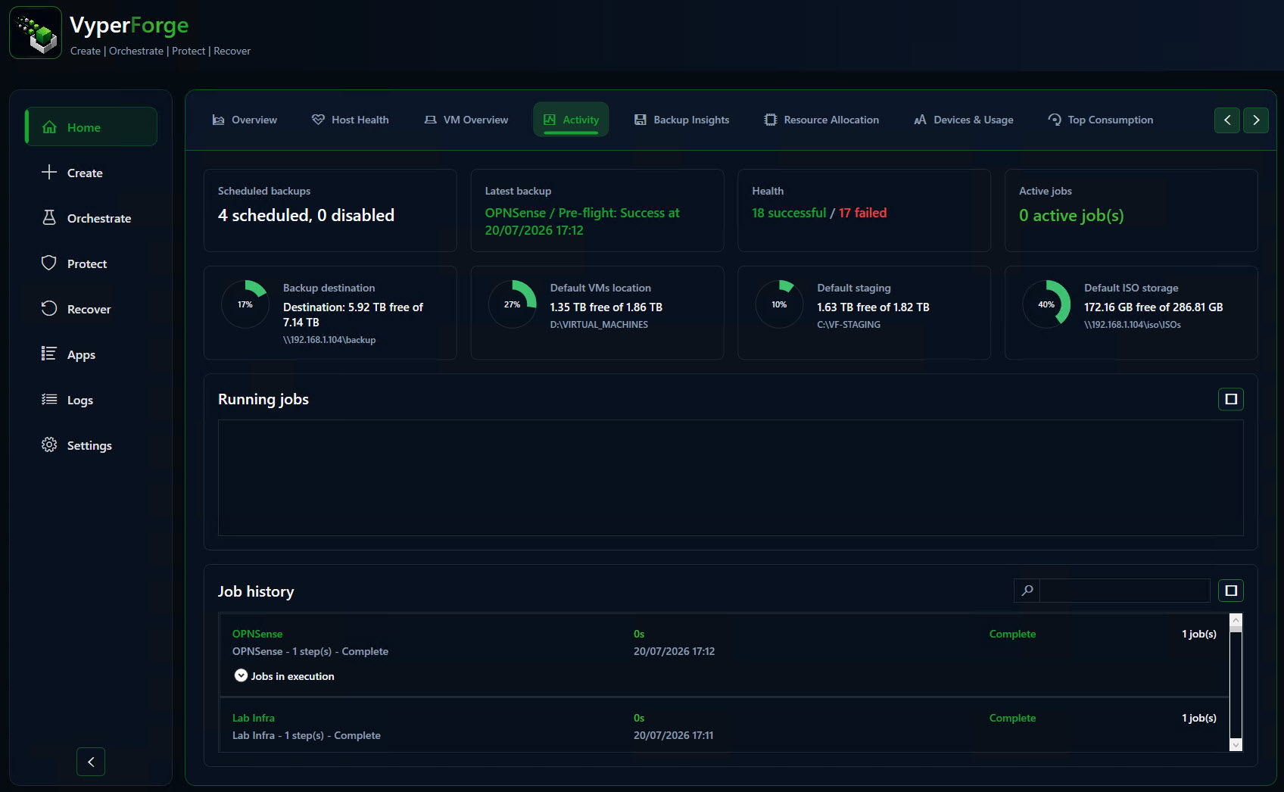The height and width of the screenshot is (792, 1284).
Task: Click the latest backup OPNSense Pre-flight status
Action: click(x=582, y=221)
